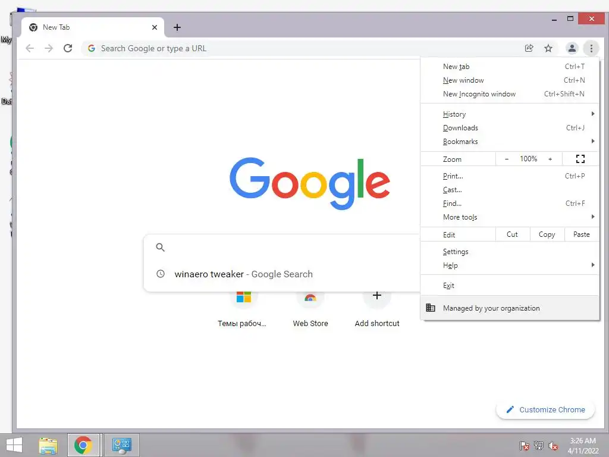This screenshot has height=457, width=609.
Task: Open the Control Panel taskbar icon
Action: tap(122, 445)
